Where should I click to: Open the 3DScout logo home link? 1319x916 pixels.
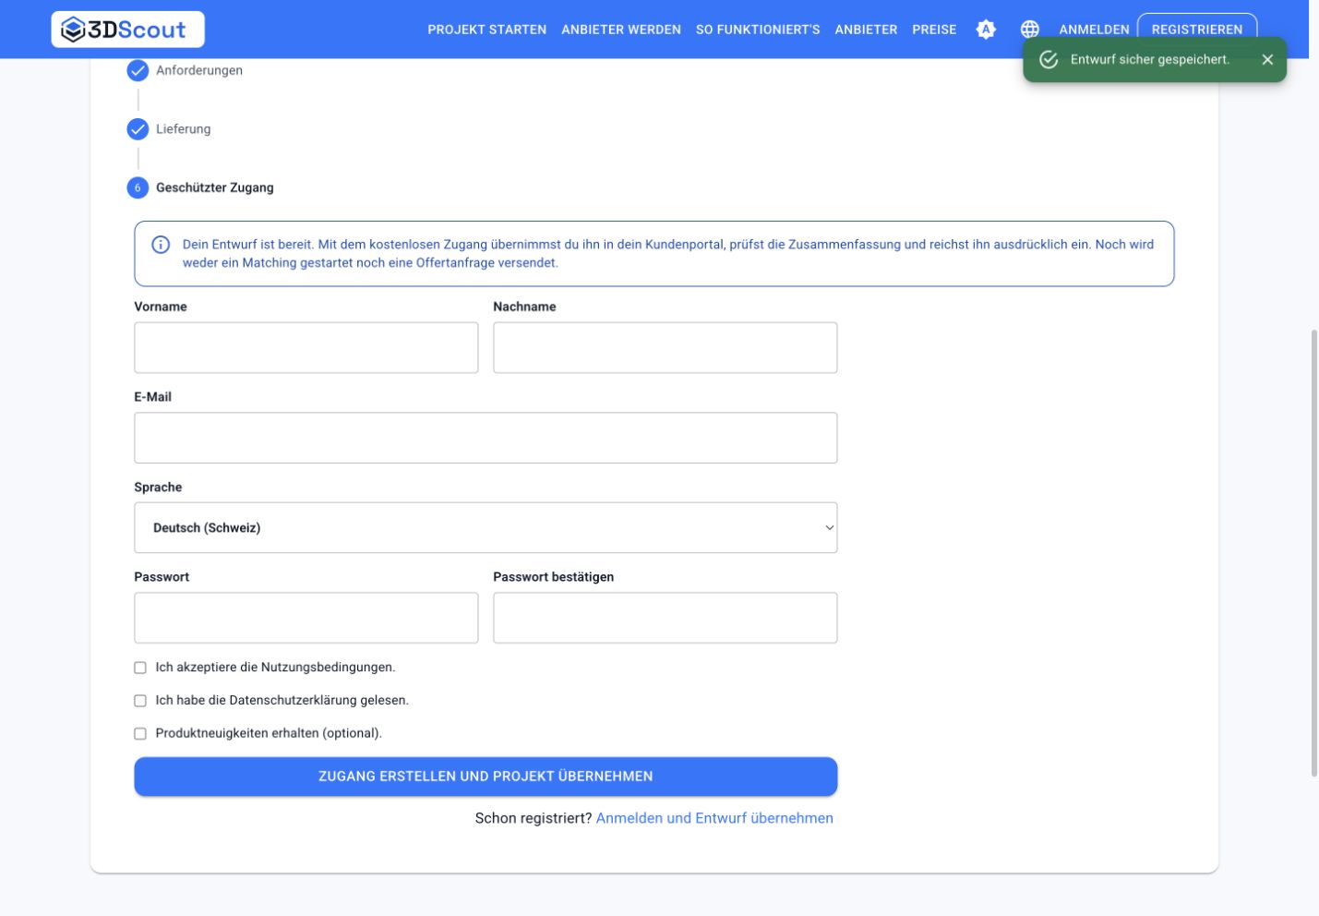[x=127, y=30]
